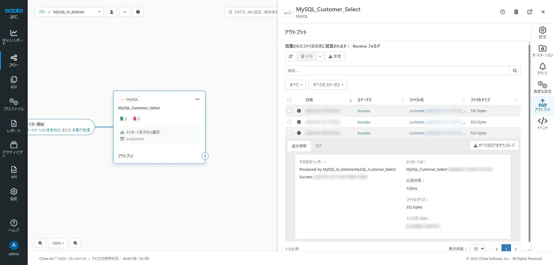Change the rows-per-page dropdown showing 10

[x=477, y=249]
